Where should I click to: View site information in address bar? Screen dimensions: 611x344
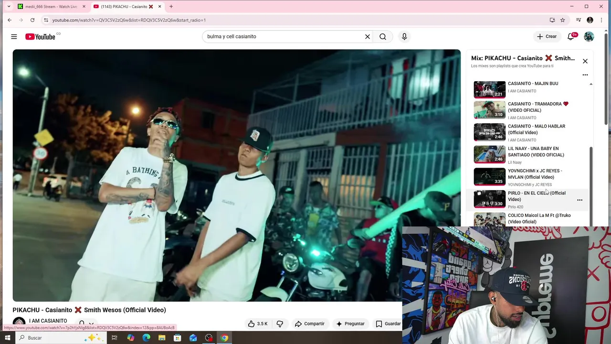(46, 20)
